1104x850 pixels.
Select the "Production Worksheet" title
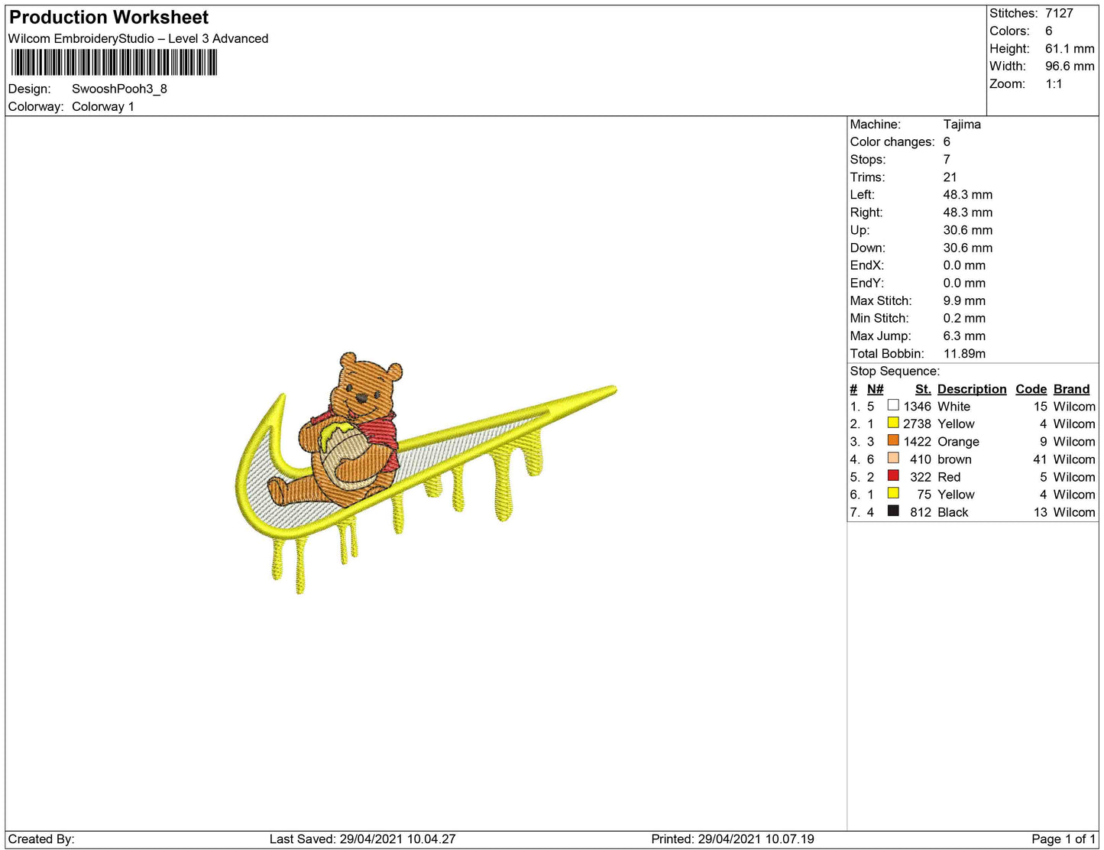tap(108, 17)
